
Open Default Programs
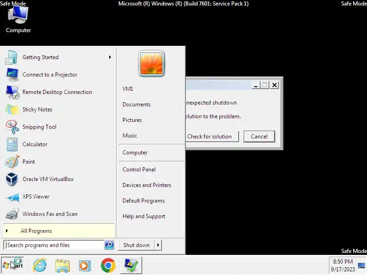point(144,201)
